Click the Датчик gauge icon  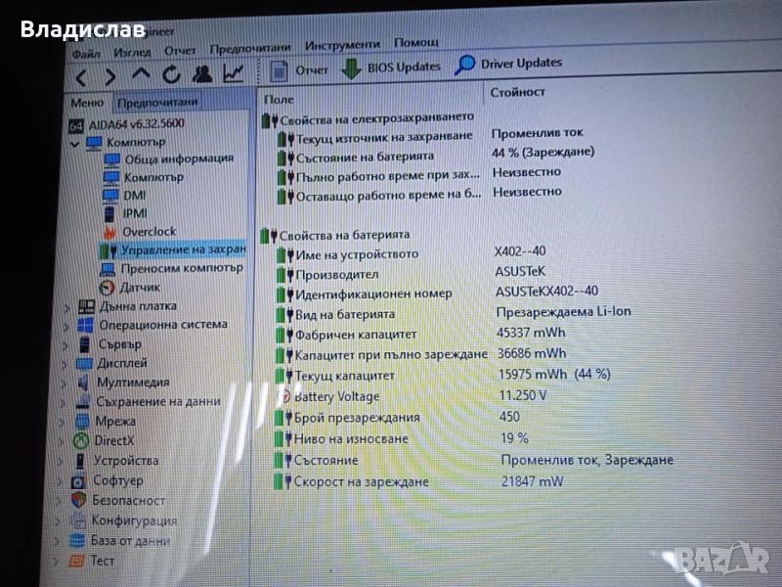[x=107, y=288]
